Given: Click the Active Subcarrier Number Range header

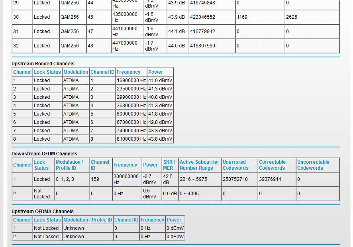Looking at the screenshot, I should [199, 165].
